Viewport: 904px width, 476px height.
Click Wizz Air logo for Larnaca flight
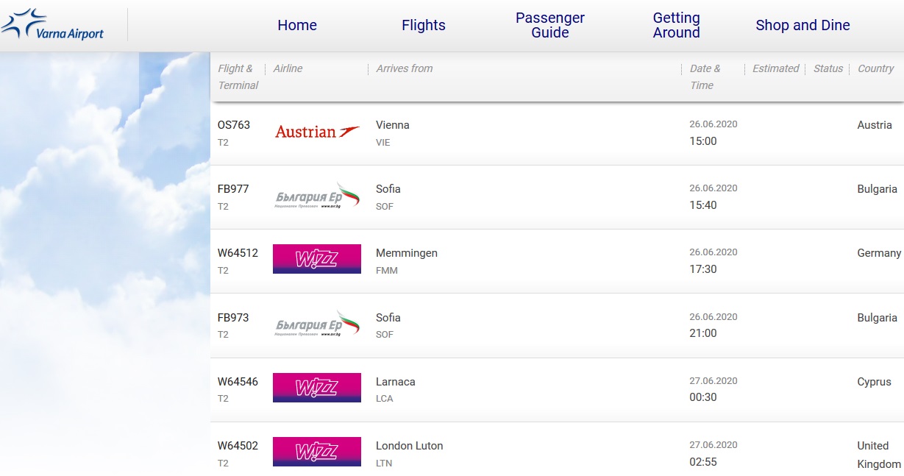point(317,388)
